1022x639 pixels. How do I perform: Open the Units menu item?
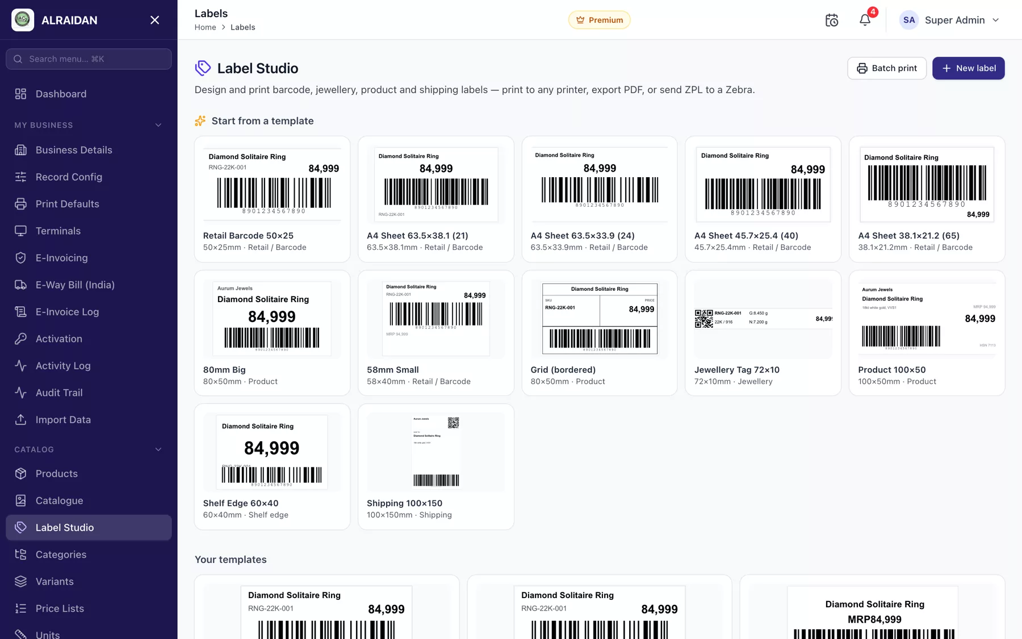pos(89,633)
